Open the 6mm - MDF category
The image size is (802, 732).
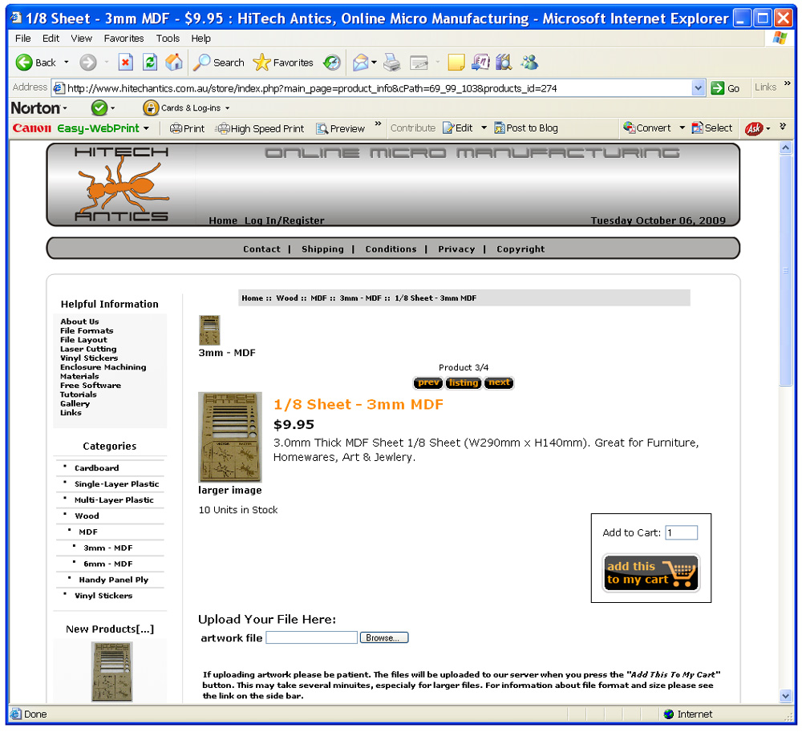click(x=108, y=564)
